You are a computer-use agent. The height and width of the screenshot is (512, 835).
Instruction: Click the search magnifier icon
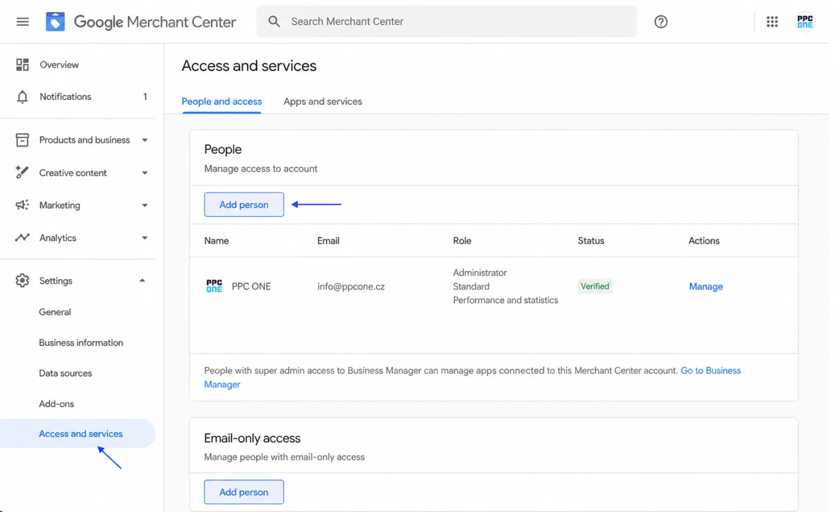[x=274, y=21]
